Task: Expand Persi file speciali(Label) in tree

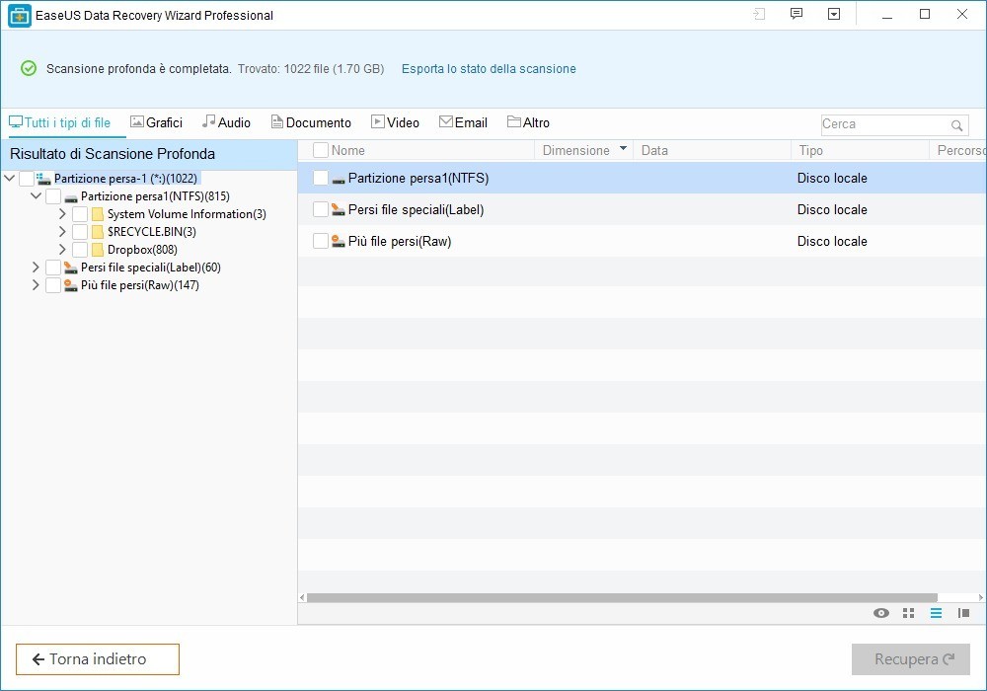Action: point(36,268)
